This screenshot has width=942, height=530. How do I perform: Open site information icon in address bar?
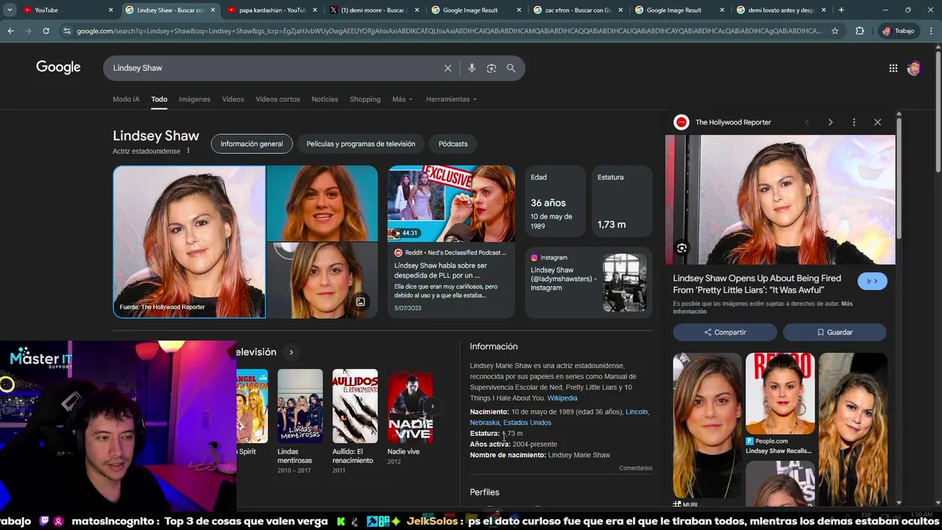point(67,31)
